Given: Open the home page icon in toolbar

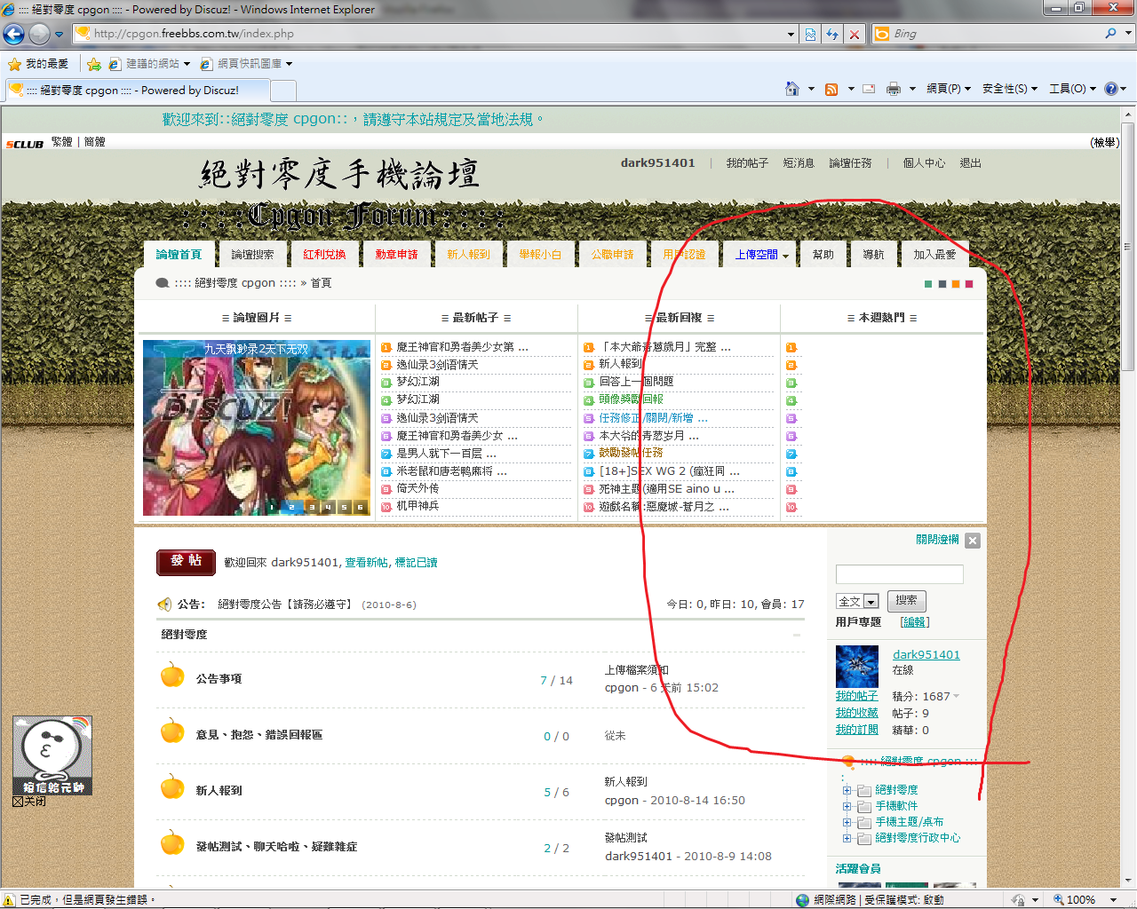Looking at the screenshot, I should click(792, 89).
